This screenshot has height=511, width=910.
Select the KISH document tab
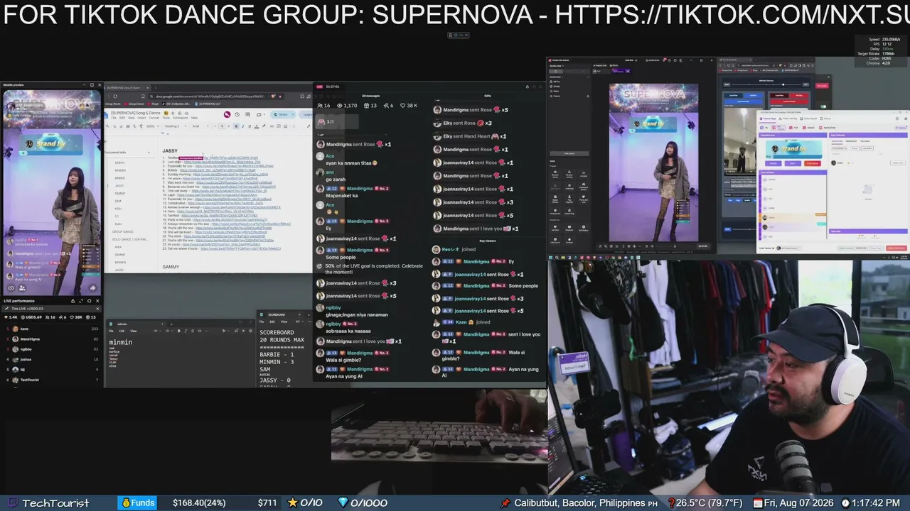pyautogui.click(x=118, y=209)
